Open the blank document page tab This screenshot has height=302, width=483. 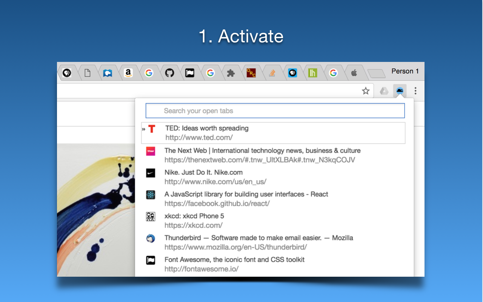tap(87, 73)
